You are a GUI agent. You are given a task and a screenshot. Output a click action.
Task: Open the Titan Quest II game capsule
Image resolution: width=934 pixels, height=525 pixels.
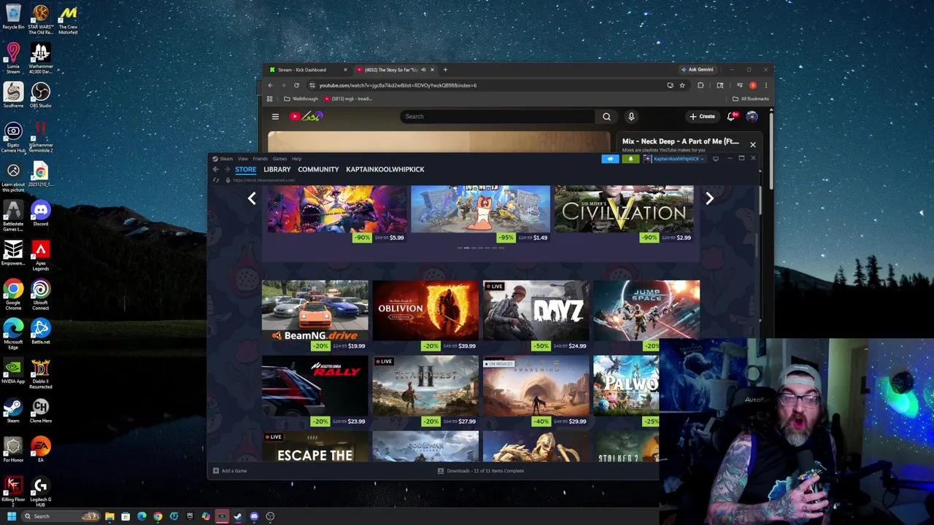click(x=425, y=391)
